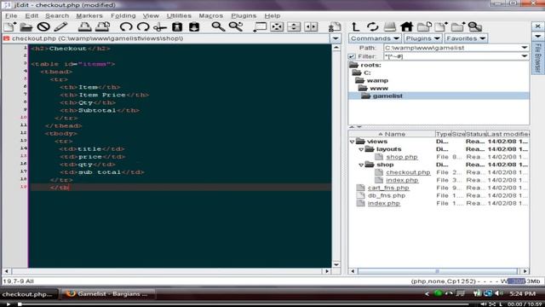This screenshot has width=545, height=307.
Task: Expand the Filter combo box dropdown
Action: tap(525, 56)
